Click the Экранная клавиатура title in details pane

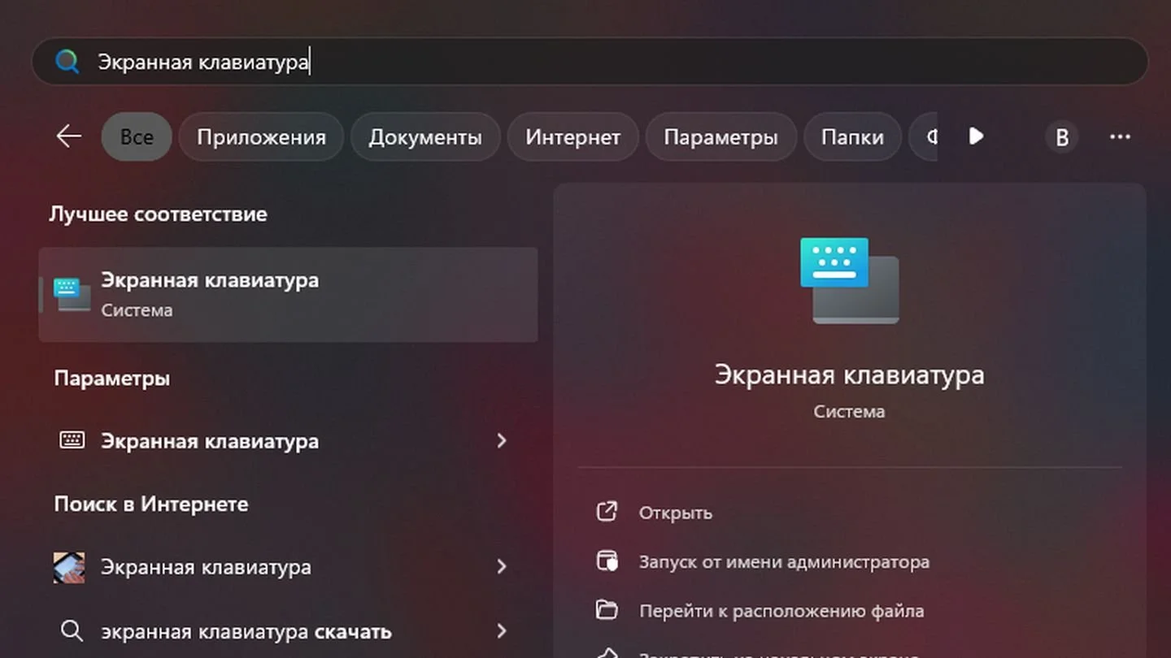849,375
